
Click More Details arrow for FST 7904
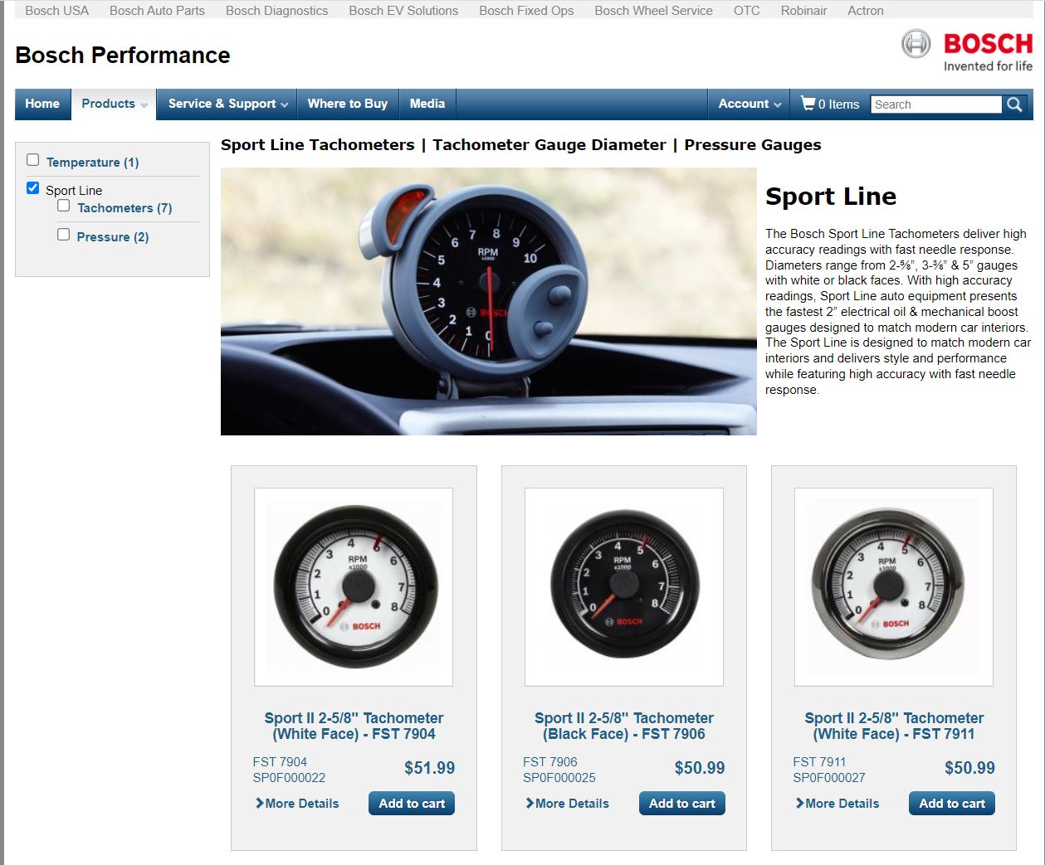click(x=260, y=803)
